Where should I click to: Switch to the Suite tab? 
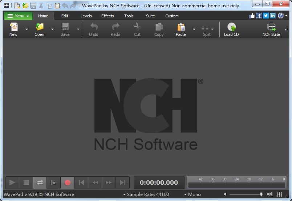coord(150,16)
